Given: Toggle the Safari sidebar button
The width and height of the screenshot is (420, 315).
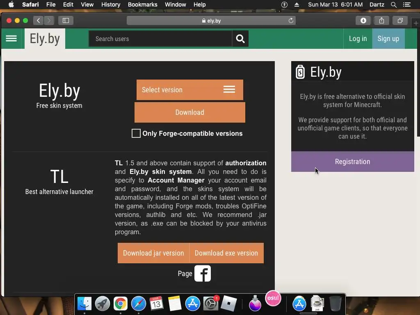Looking at the screenshot, I should (66, 21).
